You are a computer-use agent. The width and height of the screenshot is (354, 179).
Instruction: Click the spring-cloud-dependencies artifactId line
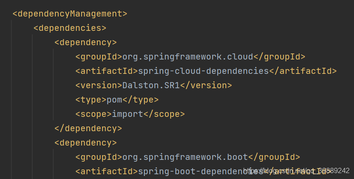[206, 71]
